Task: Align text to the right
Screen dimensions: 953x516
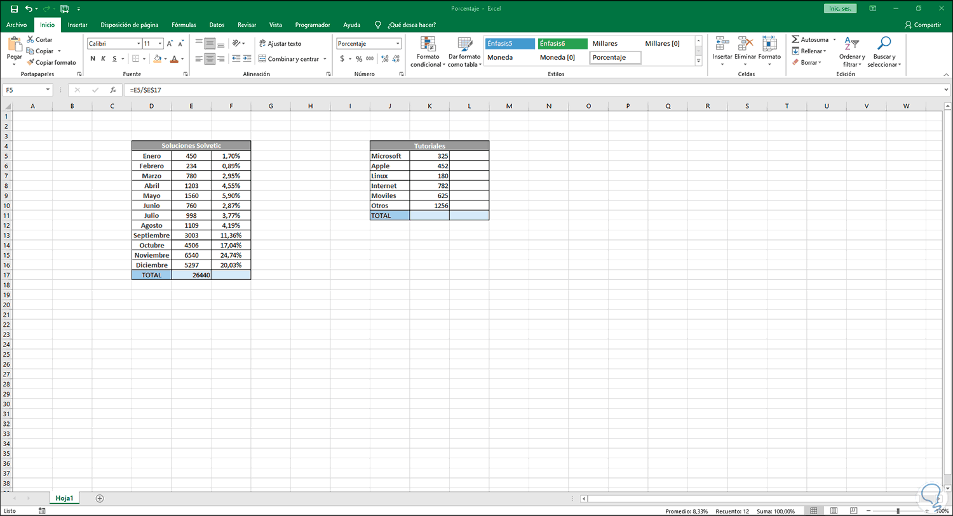Action: [221, 59]
